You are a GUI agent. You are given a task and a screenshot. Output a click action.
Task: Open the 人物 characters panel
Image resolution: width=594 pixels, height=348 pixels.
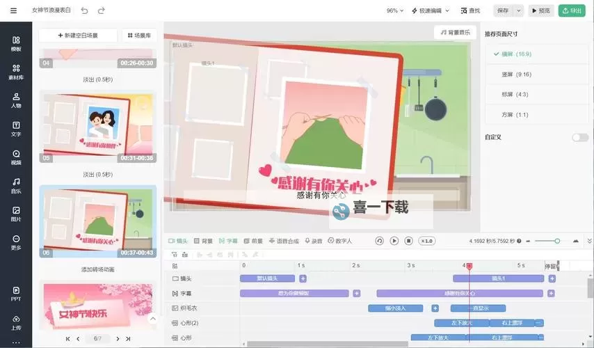(x=16, y=100)
